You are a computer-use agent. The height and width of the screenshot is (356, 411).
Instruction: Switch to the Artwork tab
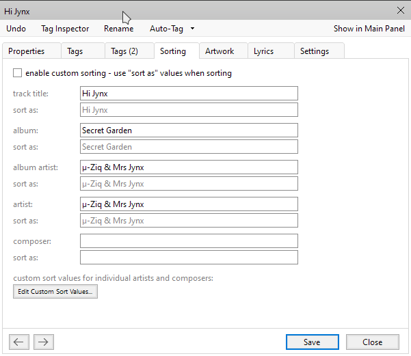(x=220, y=51)
